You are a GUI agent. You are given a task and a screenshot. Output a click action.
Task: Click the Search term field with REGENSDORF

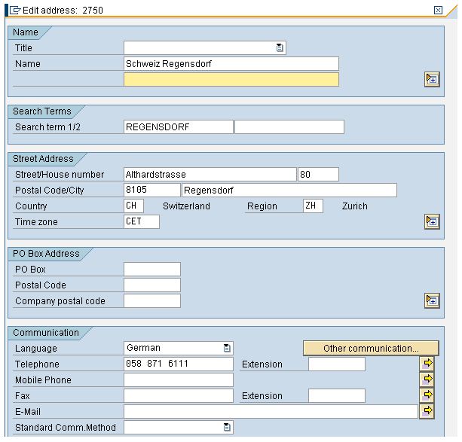tap(178, 127)
